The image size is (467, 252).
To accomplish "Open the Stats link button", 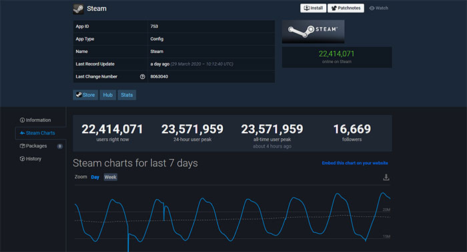I will 127,95.
